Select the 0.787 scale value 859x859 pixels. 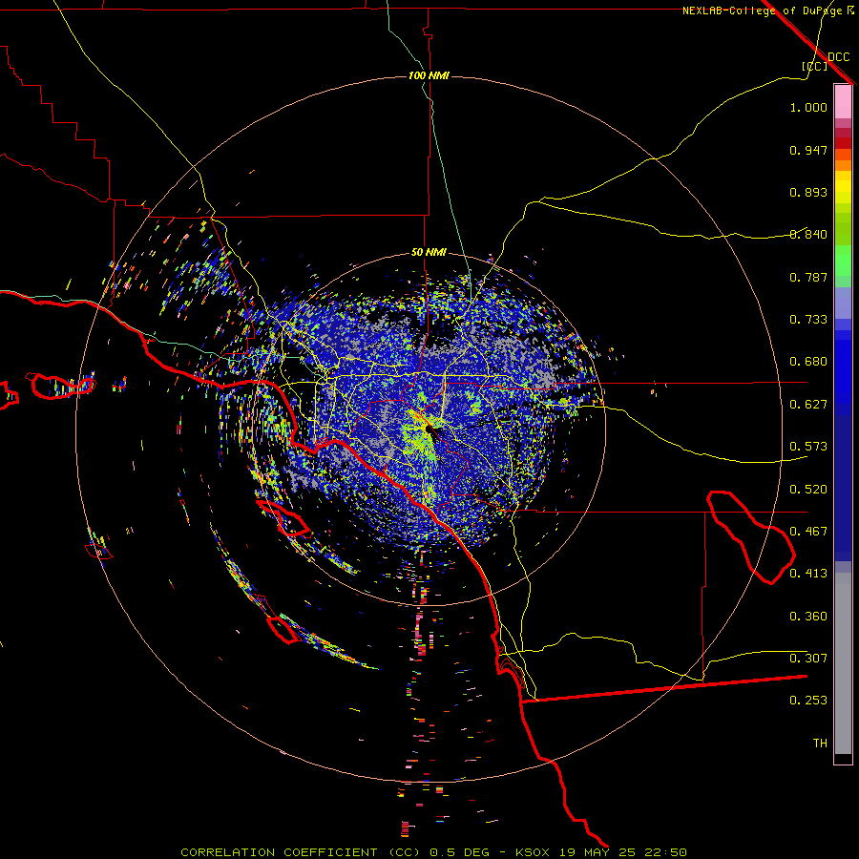(808, 277)
